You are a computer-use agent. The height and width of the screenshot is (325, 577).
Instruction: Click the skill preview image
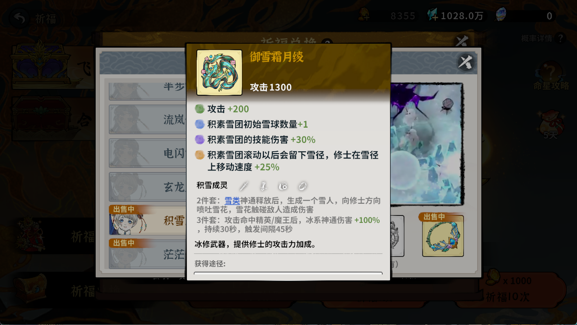426,143
